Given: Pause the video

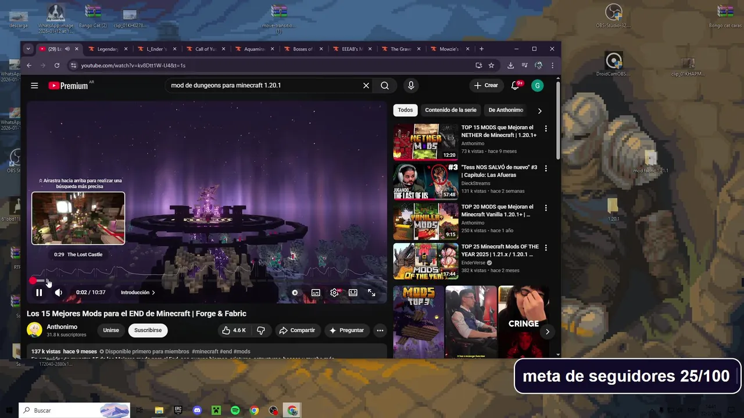Looking at the screenshot, I should click(x=39, y=293).
